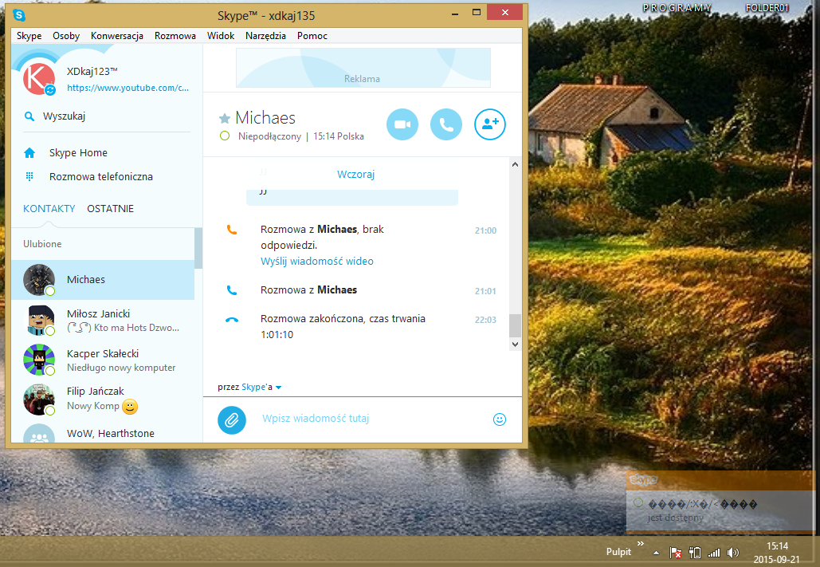Screen dimensions: 820x567
Task: Switch to the OSTATNIE tab
Action: pyautogui.click(x=110, y=209)
